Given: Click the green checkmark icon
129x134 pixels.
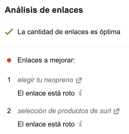Looking at the screenshot, I should [x=9, y=32].
